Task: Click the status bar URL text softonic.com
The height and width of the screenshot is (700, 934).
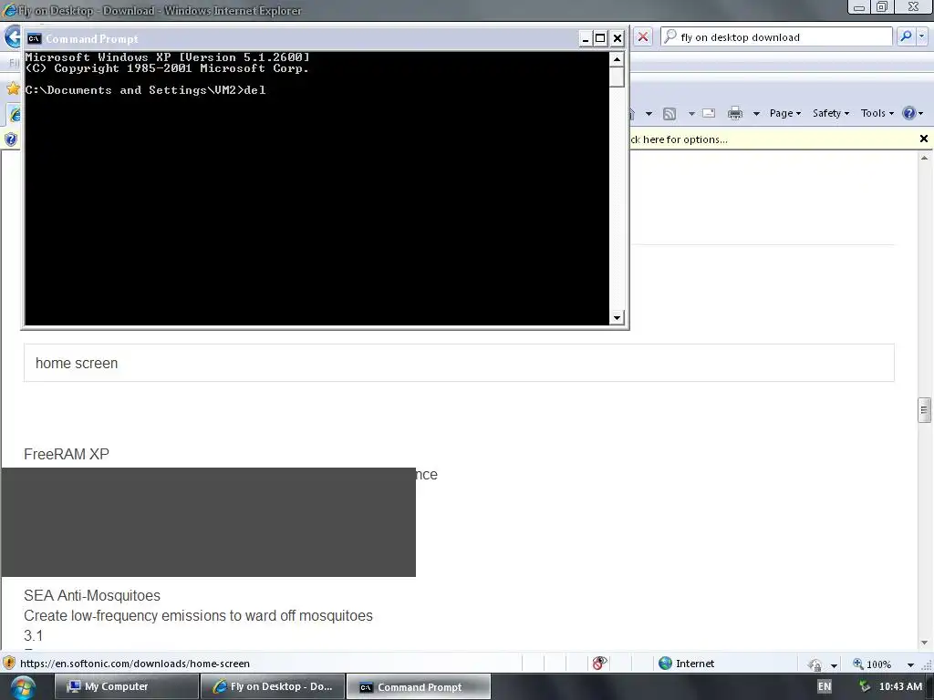Action: 135,664
